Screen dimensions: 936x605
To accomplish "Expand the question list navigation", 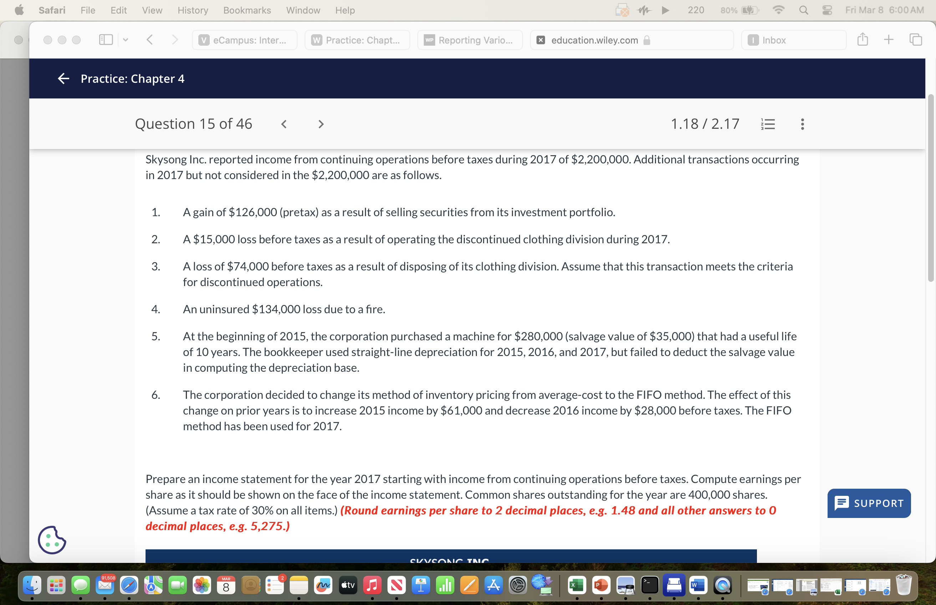I will point(768,123).
